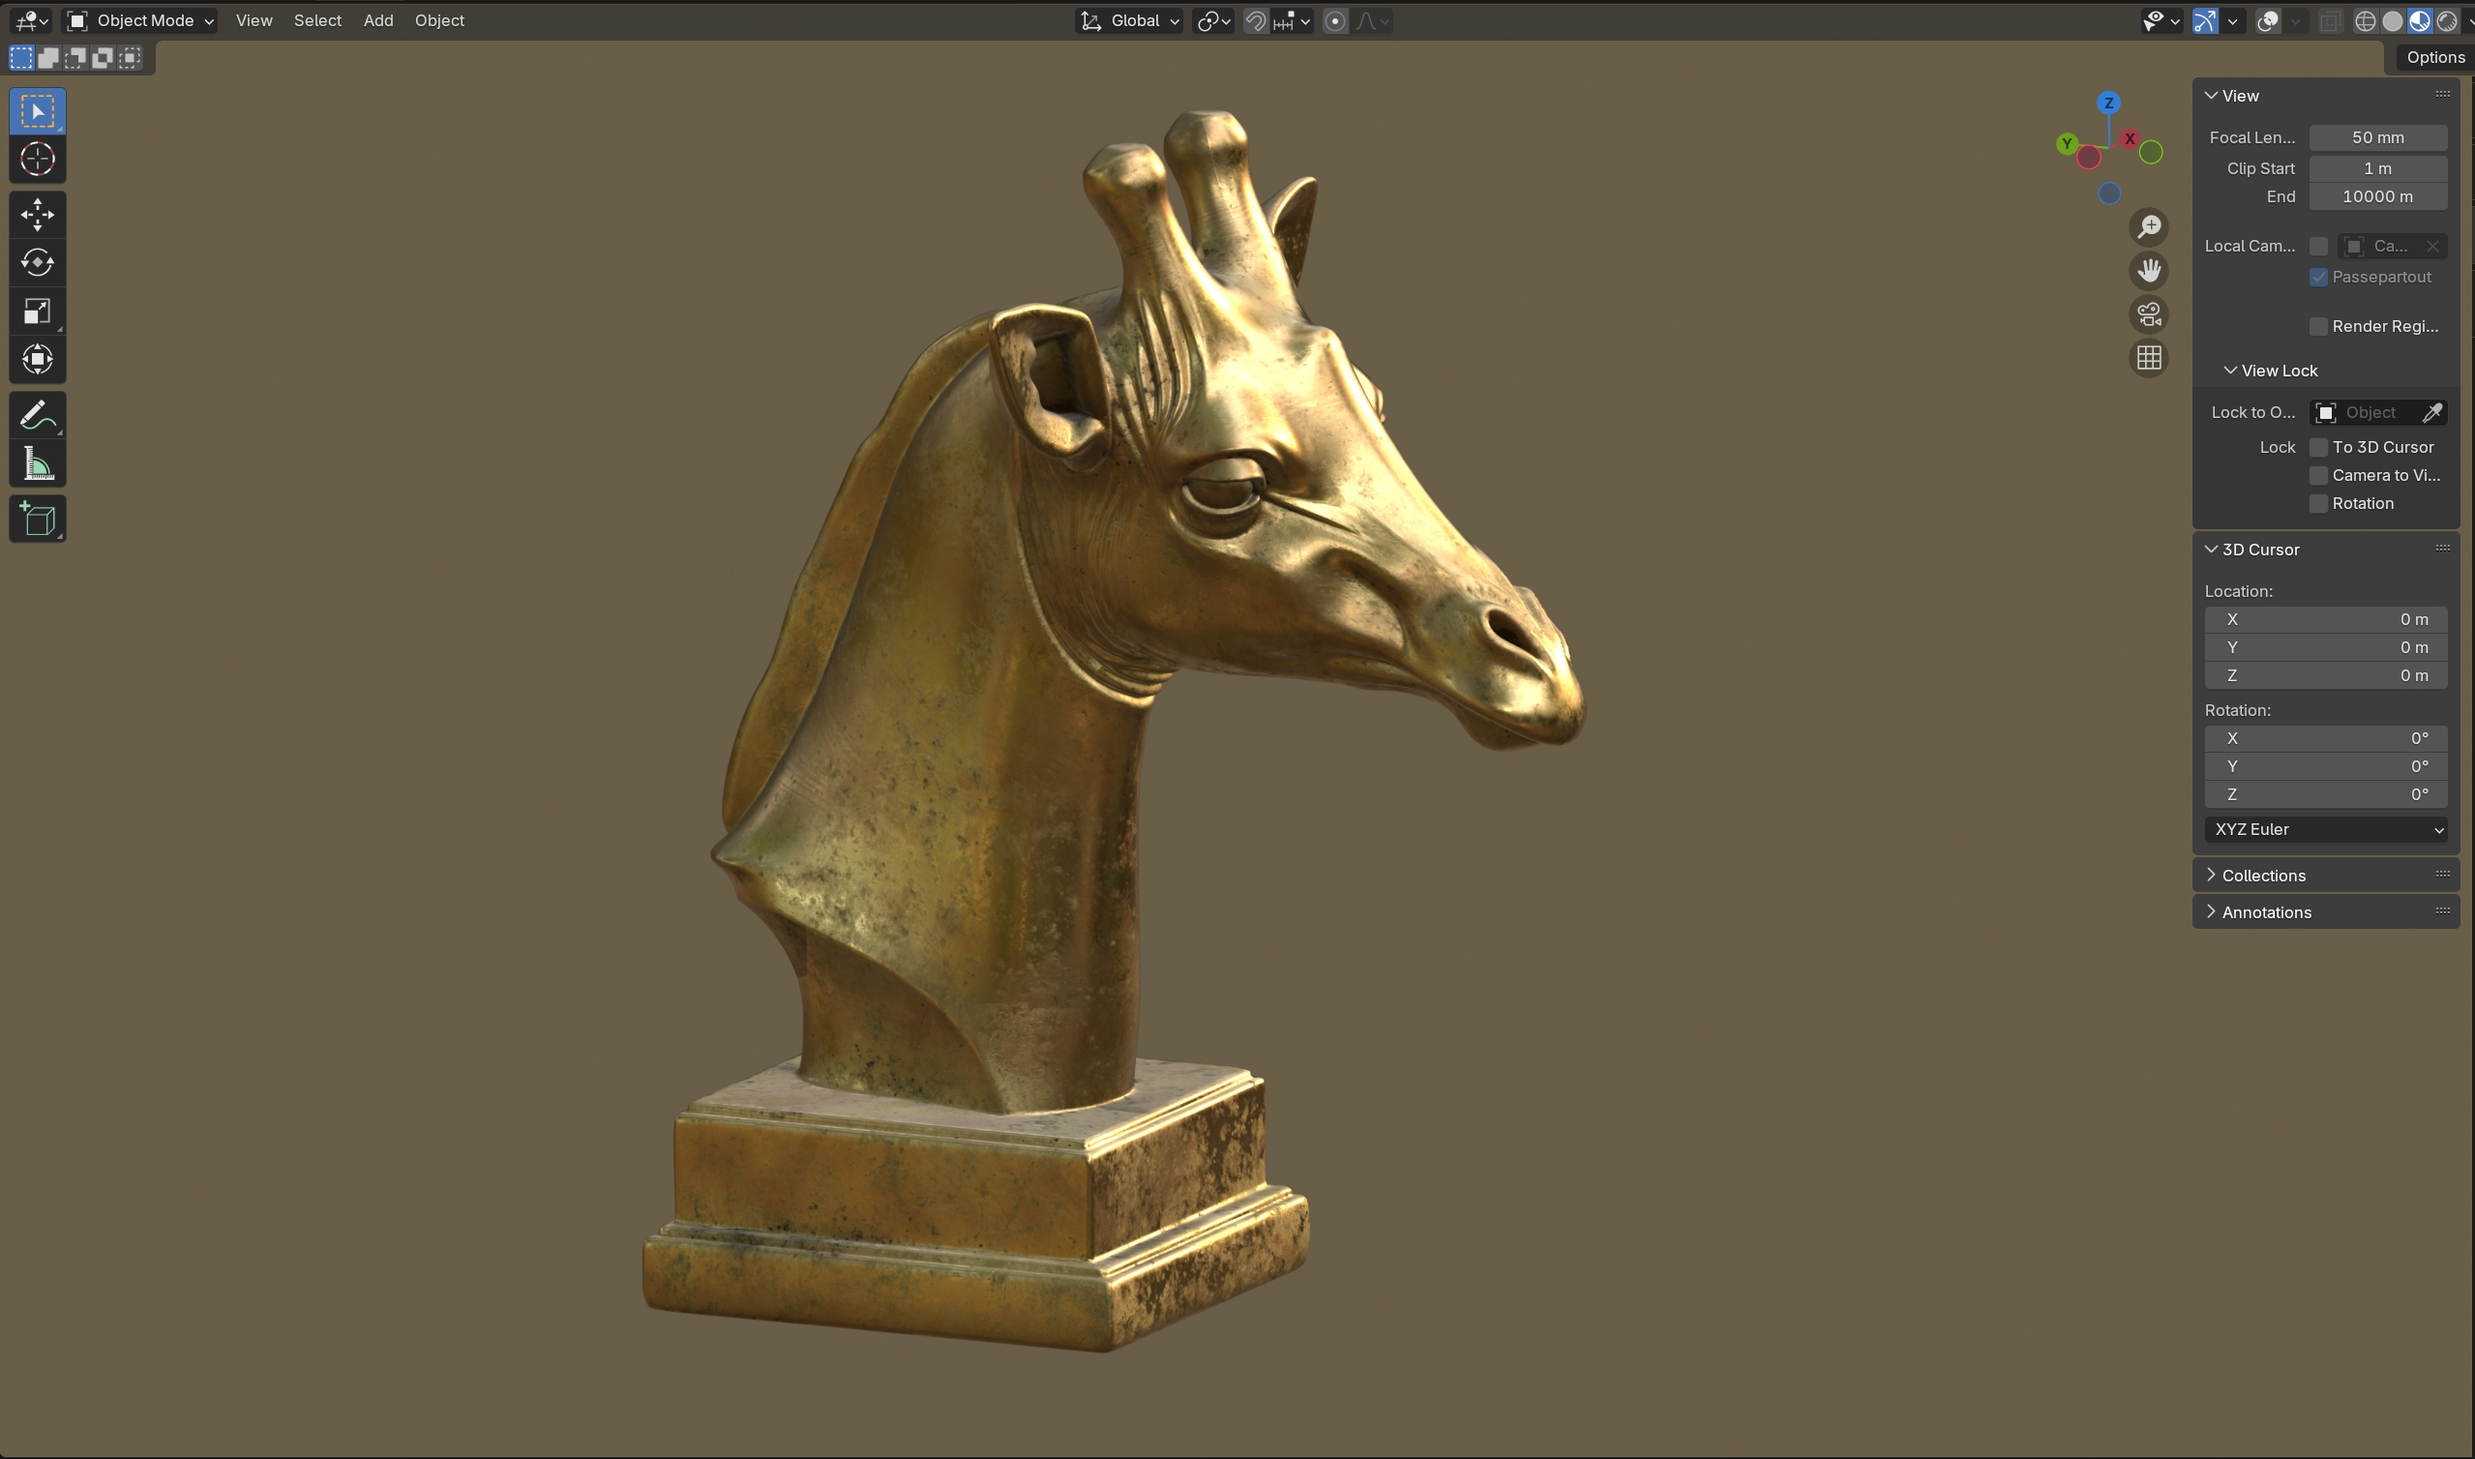Click the Z axis on the navigation gizmo
The height and width of the screenshot is (1459, 2475).
[x=2108, y=104]
